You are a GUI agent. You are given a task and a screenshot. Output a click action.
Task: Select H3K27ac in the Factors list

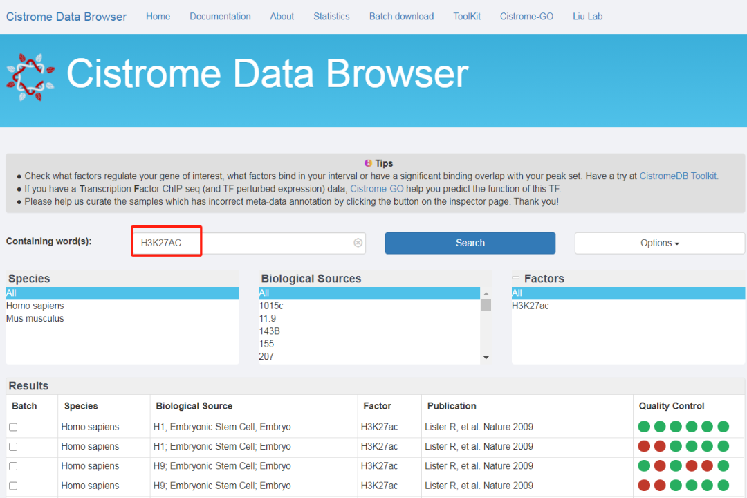pyautogui.click(x=628, y=306)
